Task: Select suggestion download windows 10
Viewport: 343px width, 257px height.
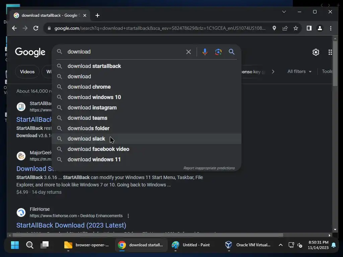Action: (147, 97)
